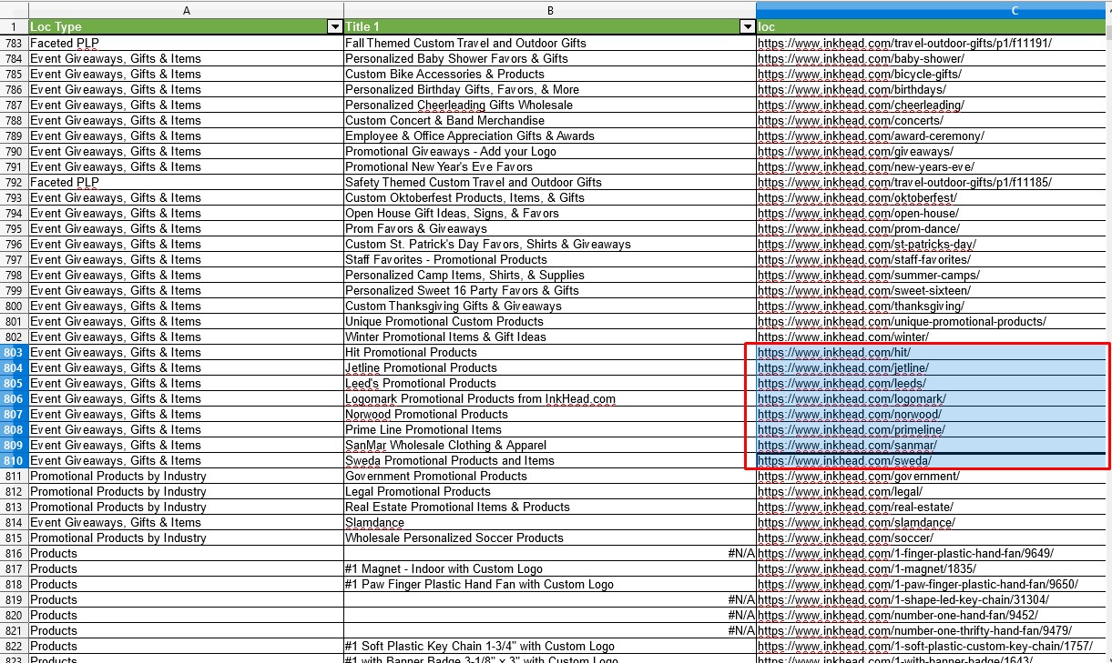The height and width of the screenshot is (663, 1112).
Task: Open the Loc Type filter dropdown
Action: 334,27
